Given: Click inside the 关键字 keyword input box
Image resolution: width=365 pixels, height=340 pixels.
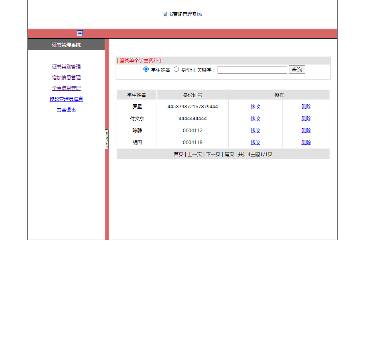Looking at the screenshot, I should click(252, 69).
